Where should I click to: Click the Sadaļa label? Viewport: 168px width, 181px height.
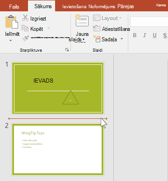[109, 39]
